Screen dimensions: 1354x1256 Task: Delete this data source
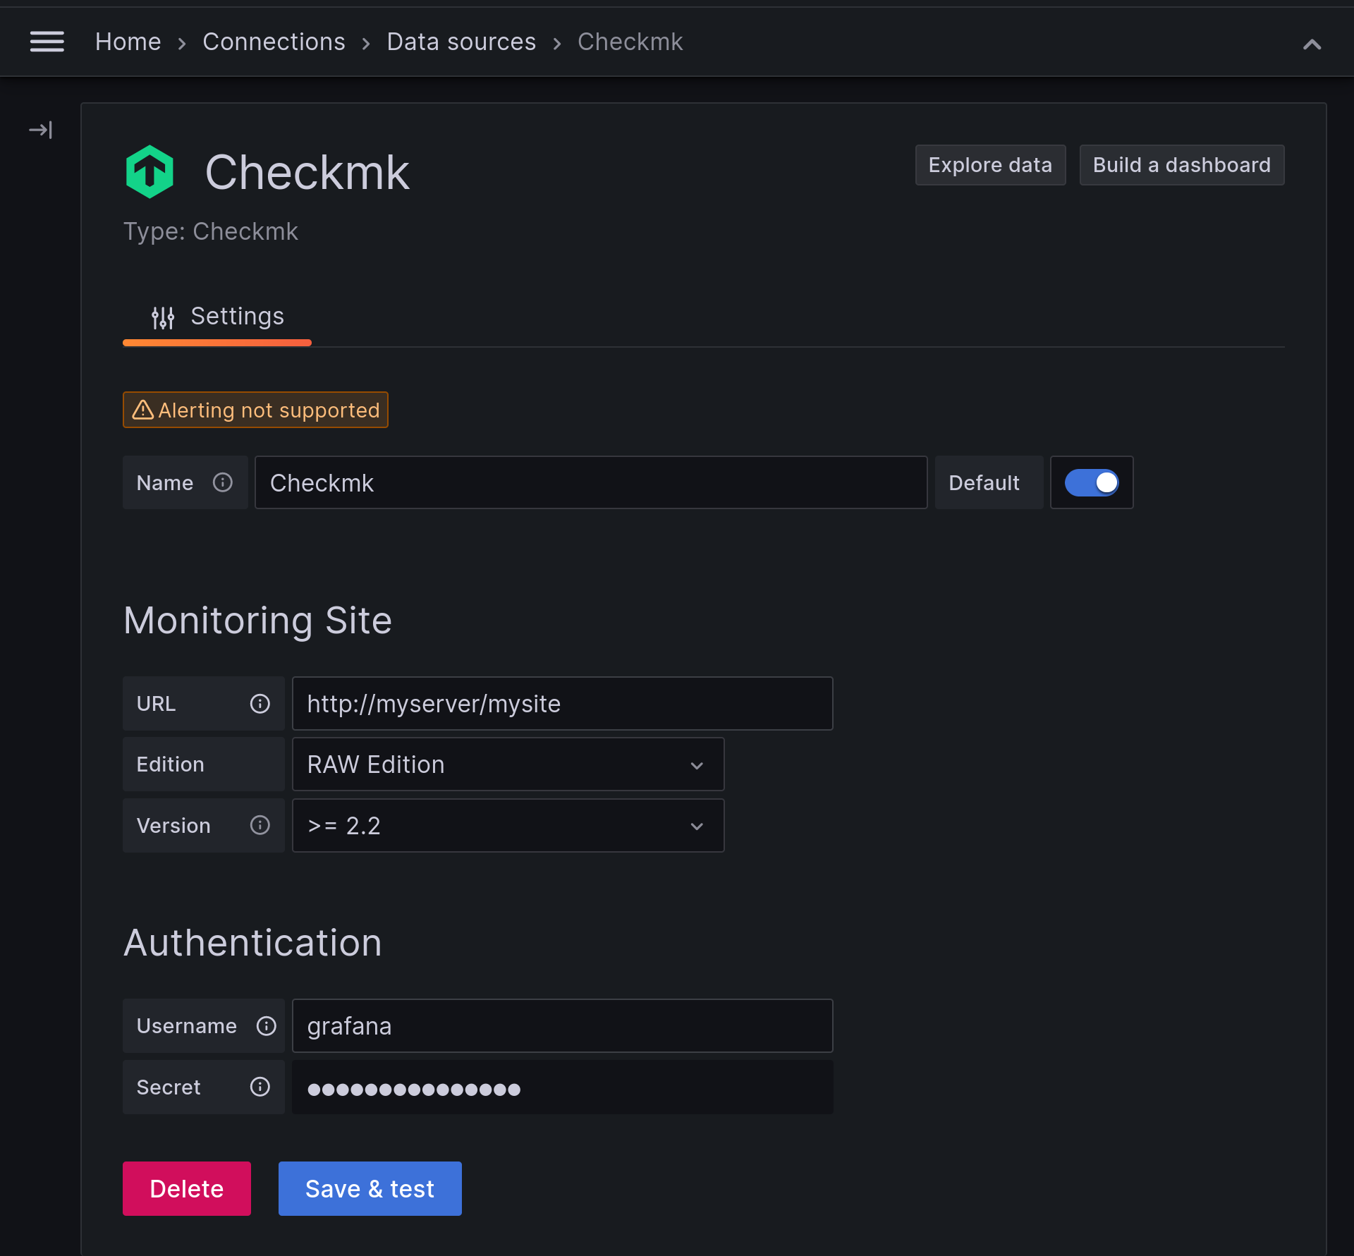[x=187, y=1188]
